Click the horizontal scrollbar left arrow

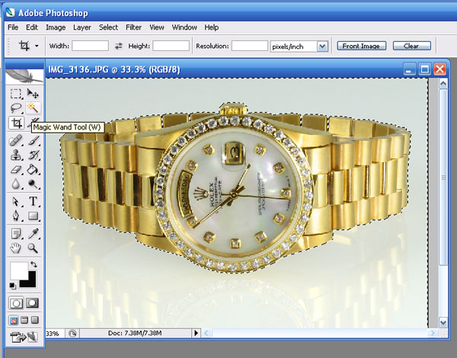(x=206, y=333)
